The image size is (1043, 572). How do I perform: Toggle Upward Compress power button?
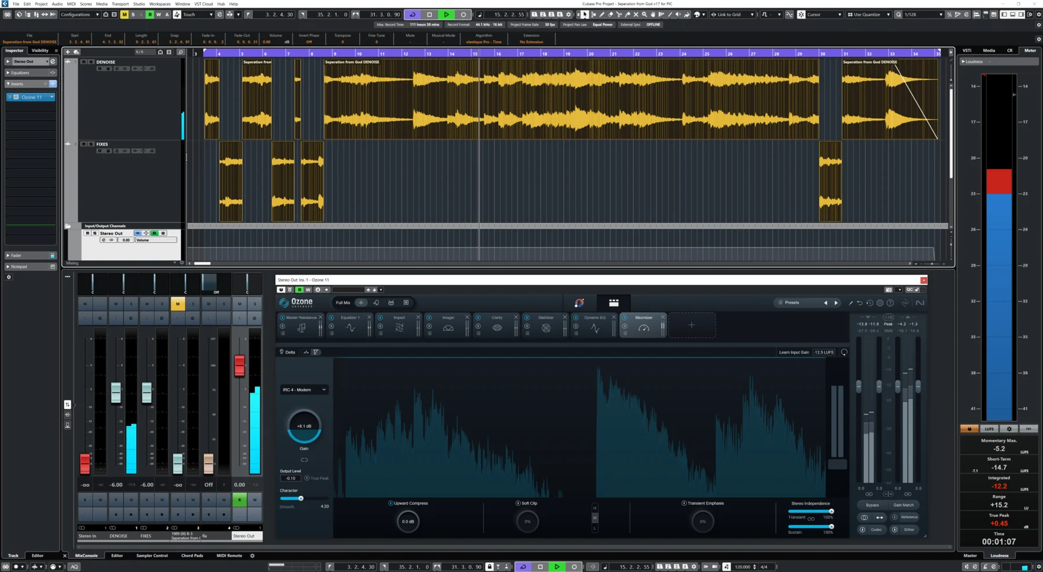pyautogui.click(x=391, y=503)
